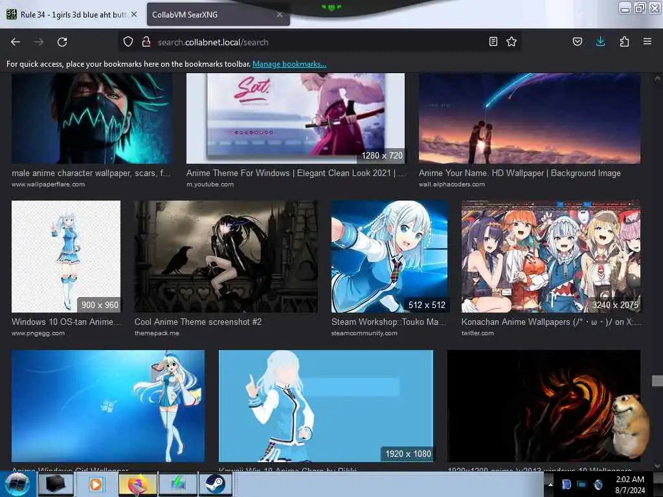Open the Steam Workshop Touko thumbnail
Image resolution: width=663 pixels, height=497 pixels.
click(389, 256)
